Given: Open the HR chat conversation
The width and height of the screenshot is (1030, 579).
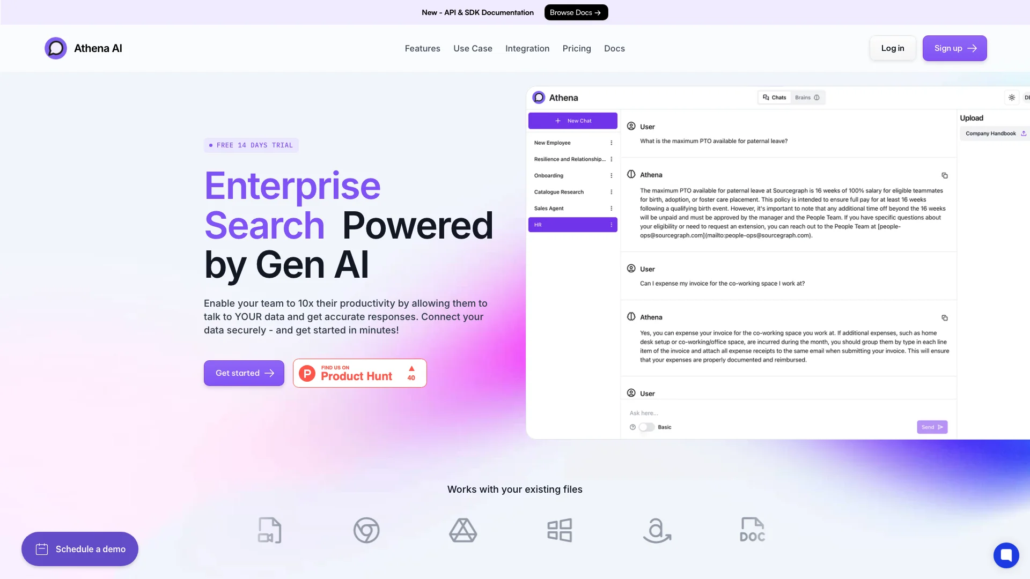Looking at the screenshot, I should [571, 224].
